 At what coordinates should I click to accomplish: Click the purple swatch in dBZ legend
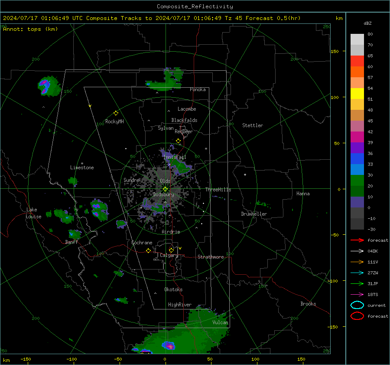click(x=357, y=148)
